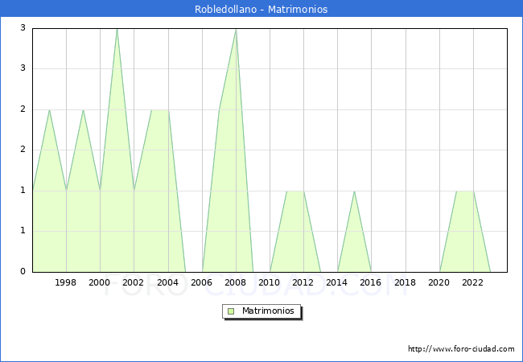Image resolution: width=523 pixels, height=362 pixels.
Task: Click the Matrimonios legend label
Action: point(268,311)
